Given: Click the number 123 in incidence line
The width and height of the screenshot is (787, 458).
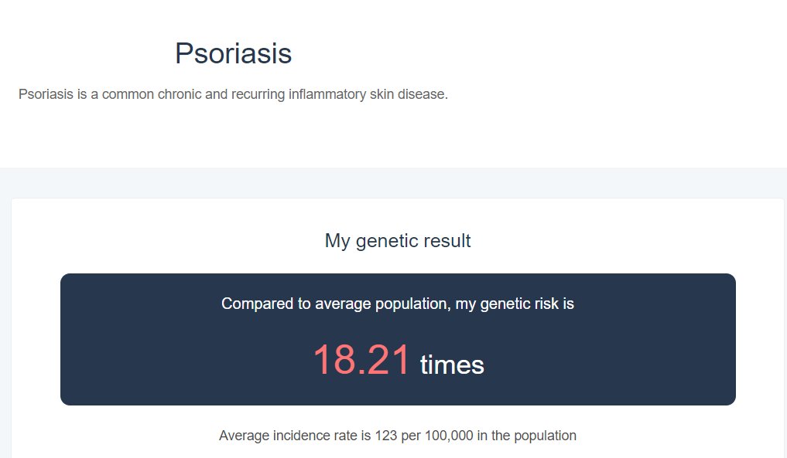Looking at the screenshot, I should (385, 436).
